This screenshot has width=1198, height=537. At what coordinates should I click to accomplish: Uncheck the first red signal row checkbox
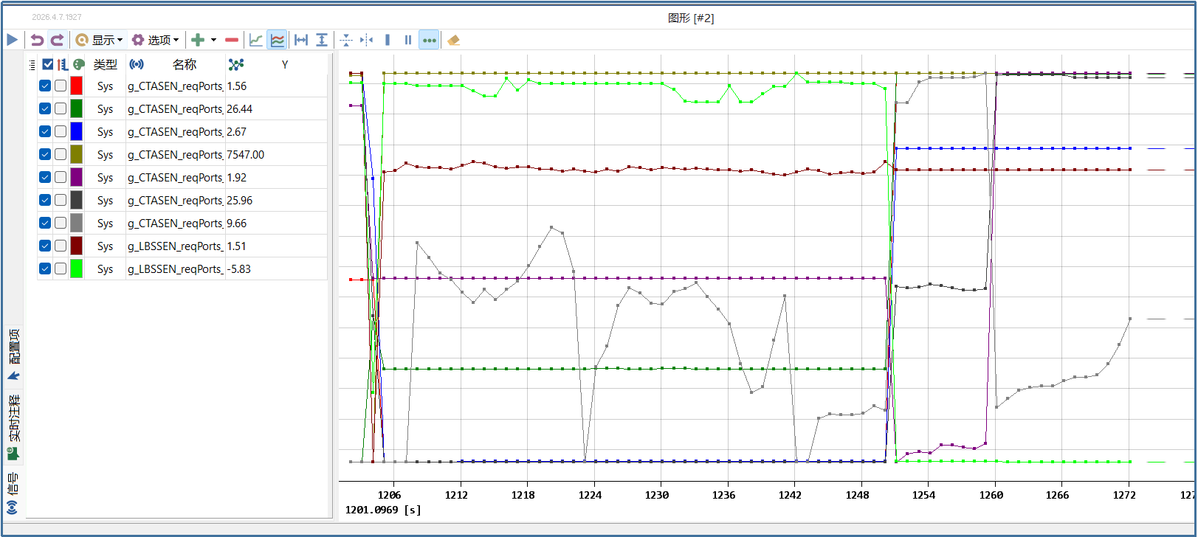pyautogui.click(x=45, y=86)
